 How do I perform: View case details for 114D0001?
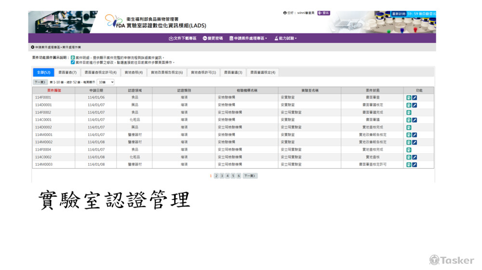tap(409, 105)
